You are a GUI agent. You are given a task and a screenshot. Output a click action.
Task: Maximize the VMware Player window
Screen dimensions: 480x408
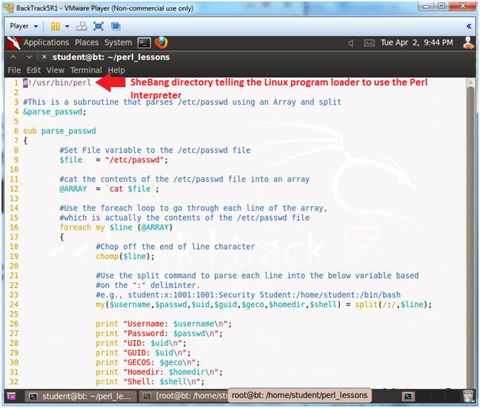(442, 6)
